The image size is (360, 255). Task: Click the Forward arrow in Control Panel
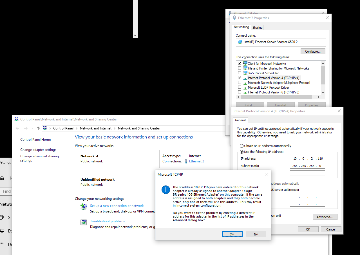[x=26, y=128]
